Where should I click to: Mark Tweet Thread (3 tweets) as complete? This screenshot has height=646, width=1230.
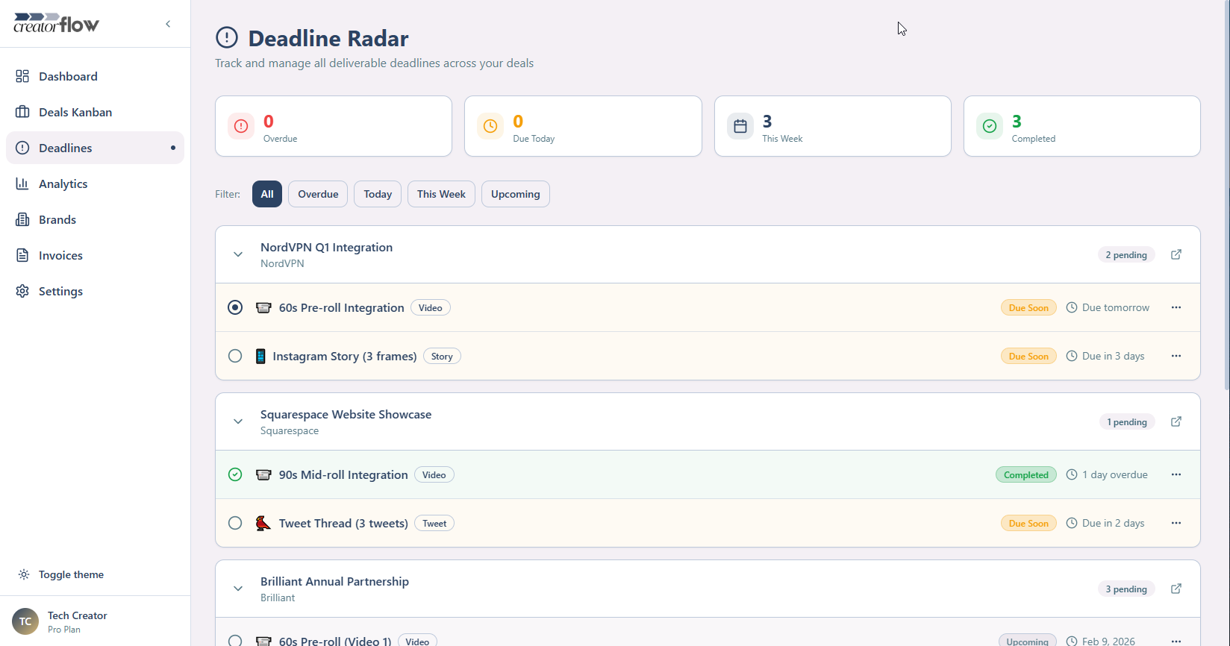235,523
